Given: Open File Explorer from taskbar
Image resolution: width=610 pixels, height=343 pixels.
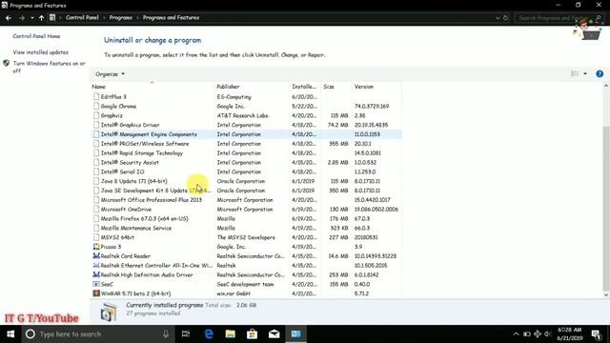Looking at the screenshot, I should click(231, 334).
